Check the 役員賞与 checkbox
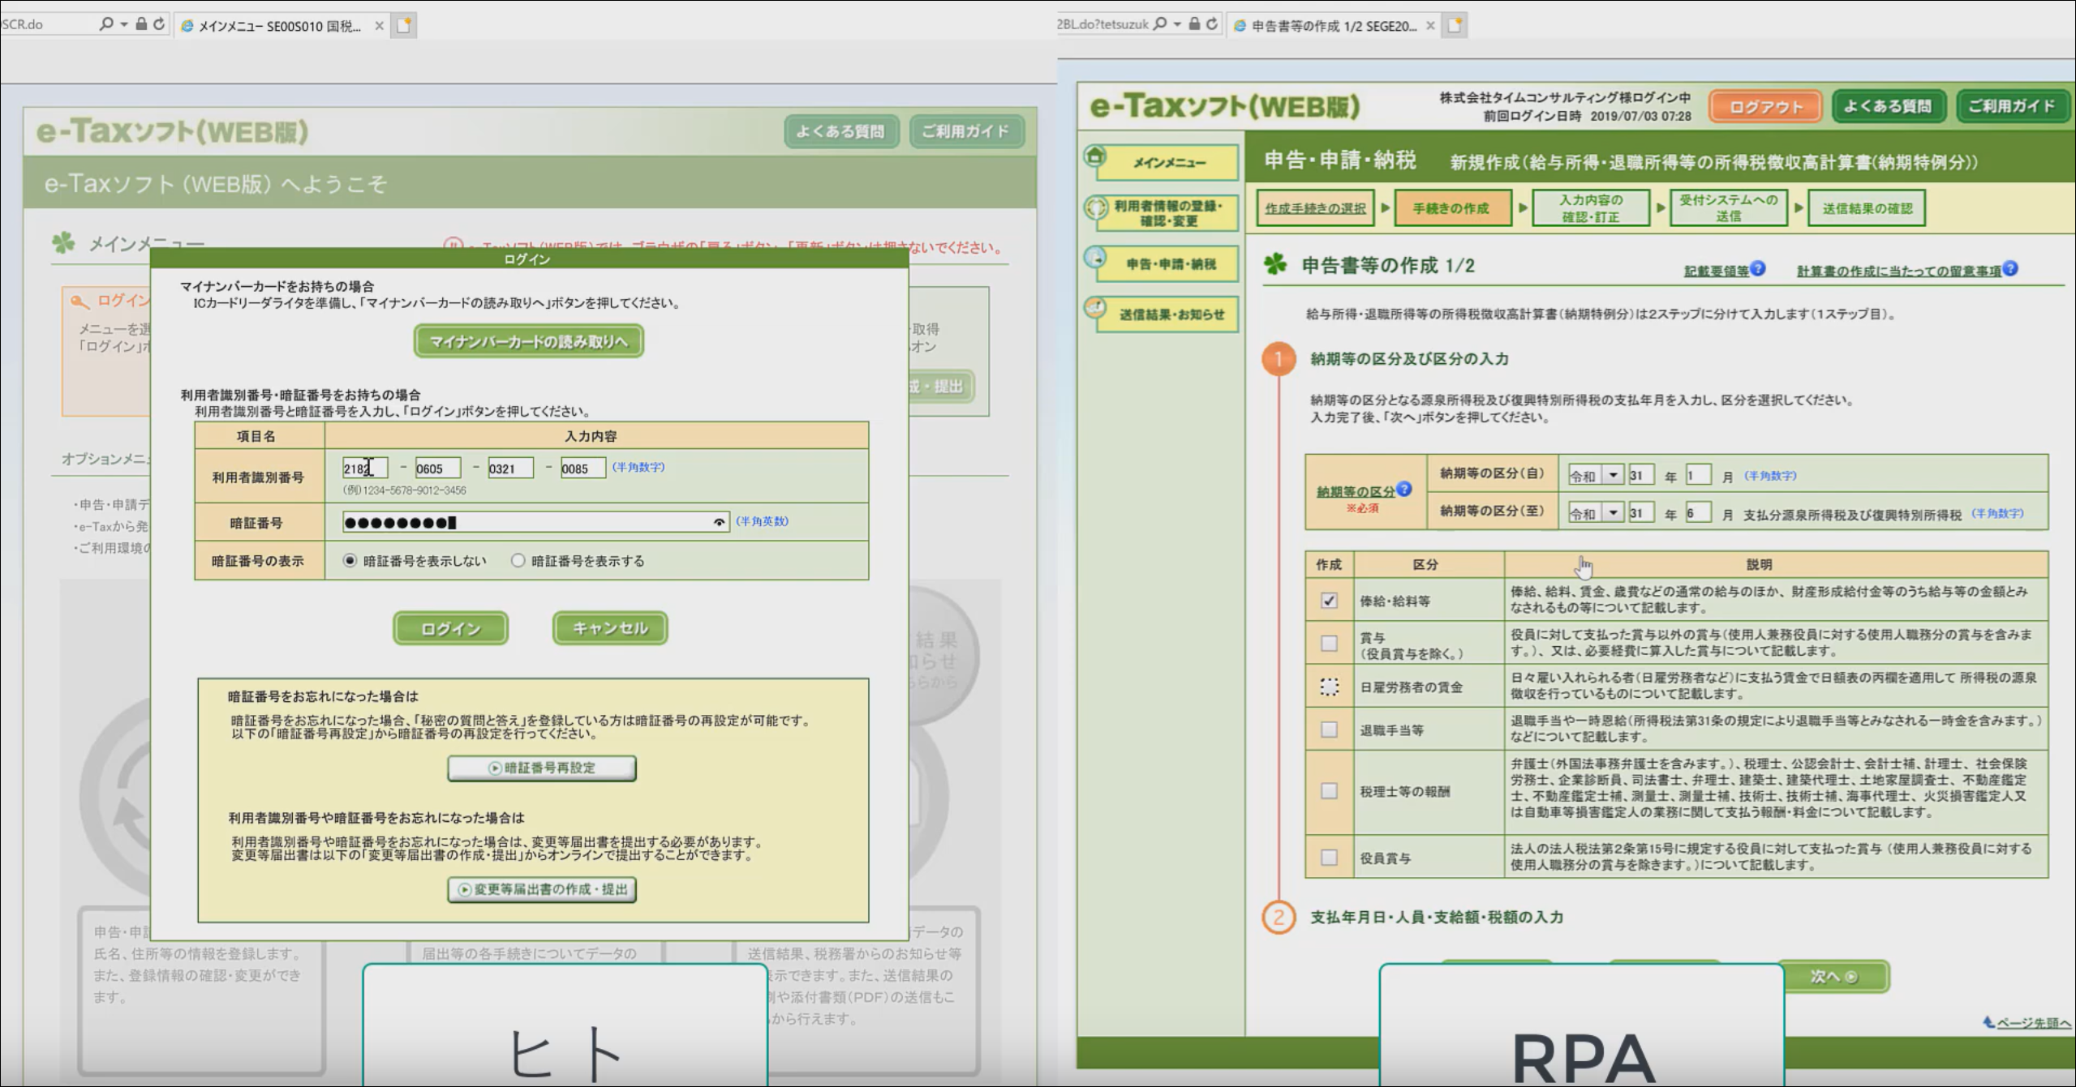 click(1329, 857)
